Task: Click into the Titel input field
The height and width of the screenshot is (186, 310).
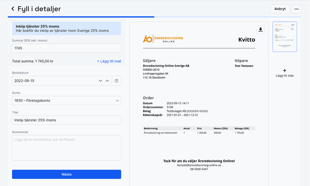Action: [x=66, y=120]
